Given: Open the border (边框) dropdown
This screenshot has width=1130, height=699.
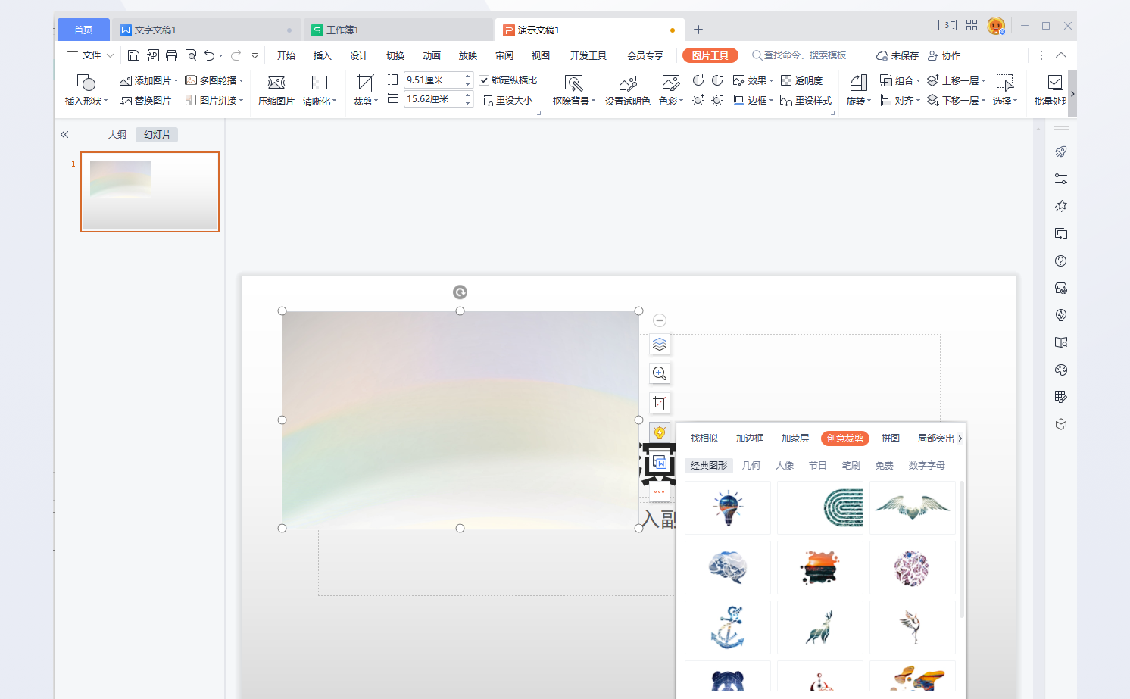Looking at the screenshot, I should pos(754,100).
